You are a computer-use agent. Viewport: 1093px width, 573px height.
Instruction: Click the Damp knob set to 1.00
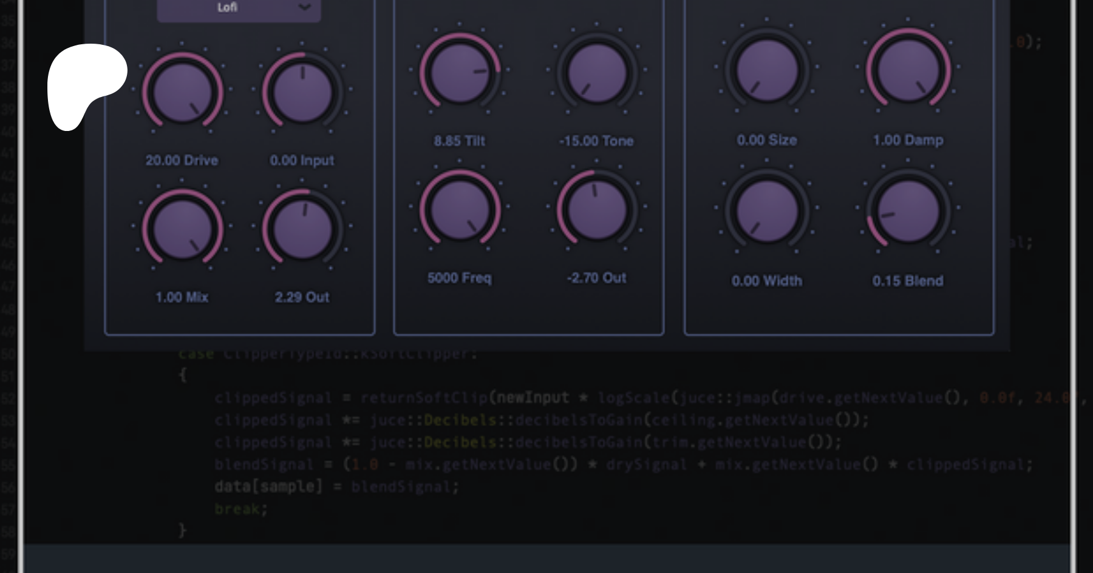coord(908,70)
